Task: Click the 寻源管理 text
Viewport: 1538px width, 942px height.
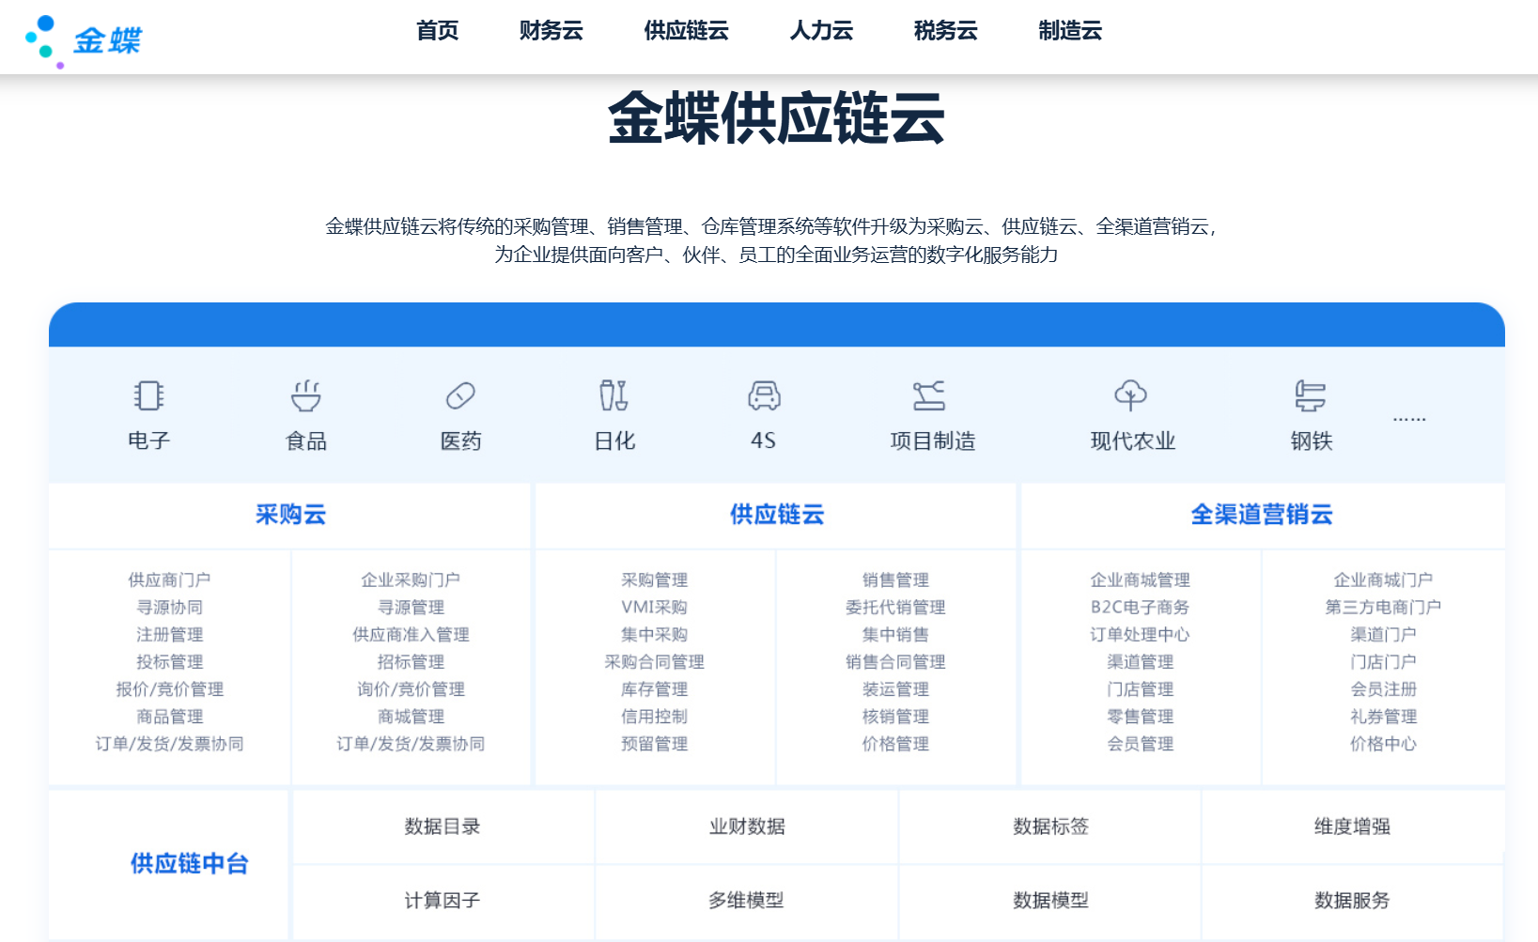Action: 411,608
